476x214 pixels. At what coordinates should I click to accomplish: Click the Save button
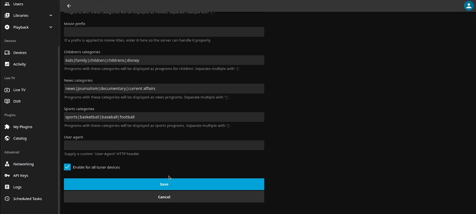164,184
